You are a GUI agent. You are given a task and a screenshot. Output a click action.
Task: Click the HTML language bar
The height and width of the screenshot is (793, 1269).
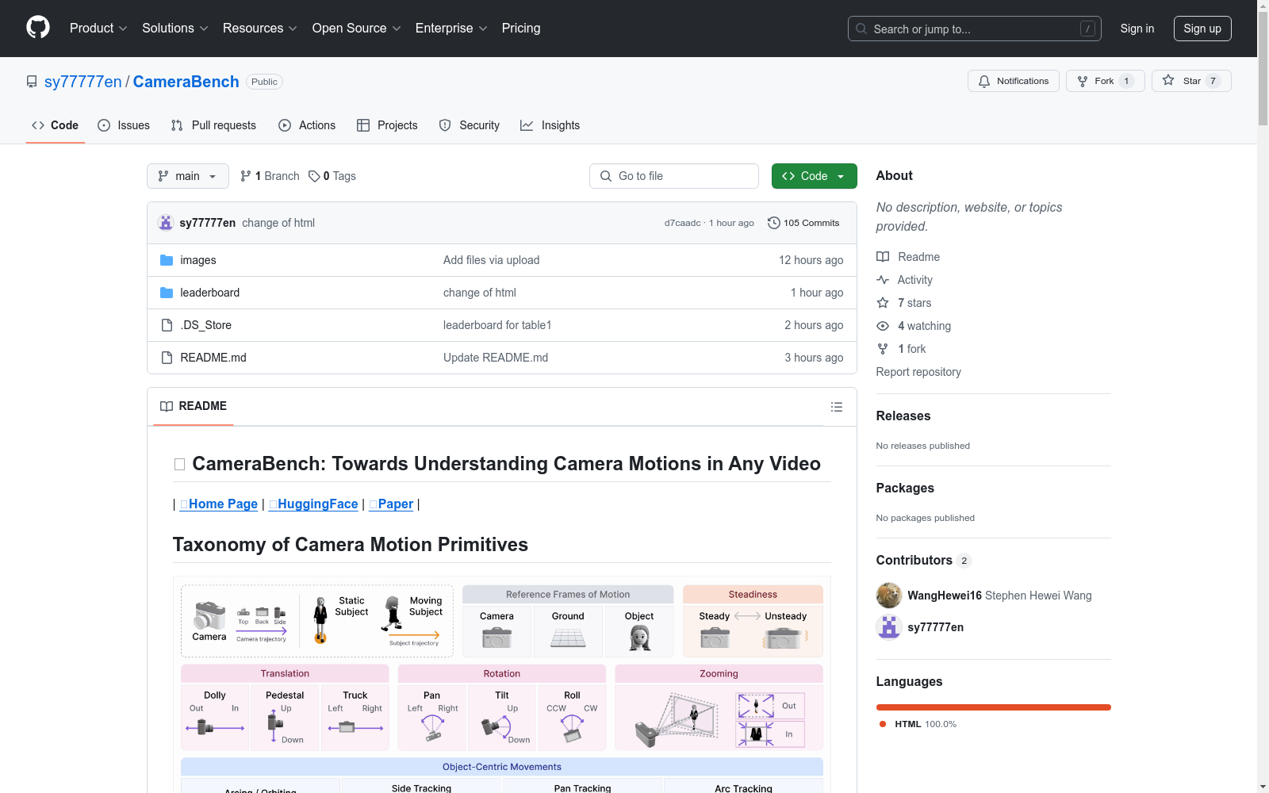[994, 707]
